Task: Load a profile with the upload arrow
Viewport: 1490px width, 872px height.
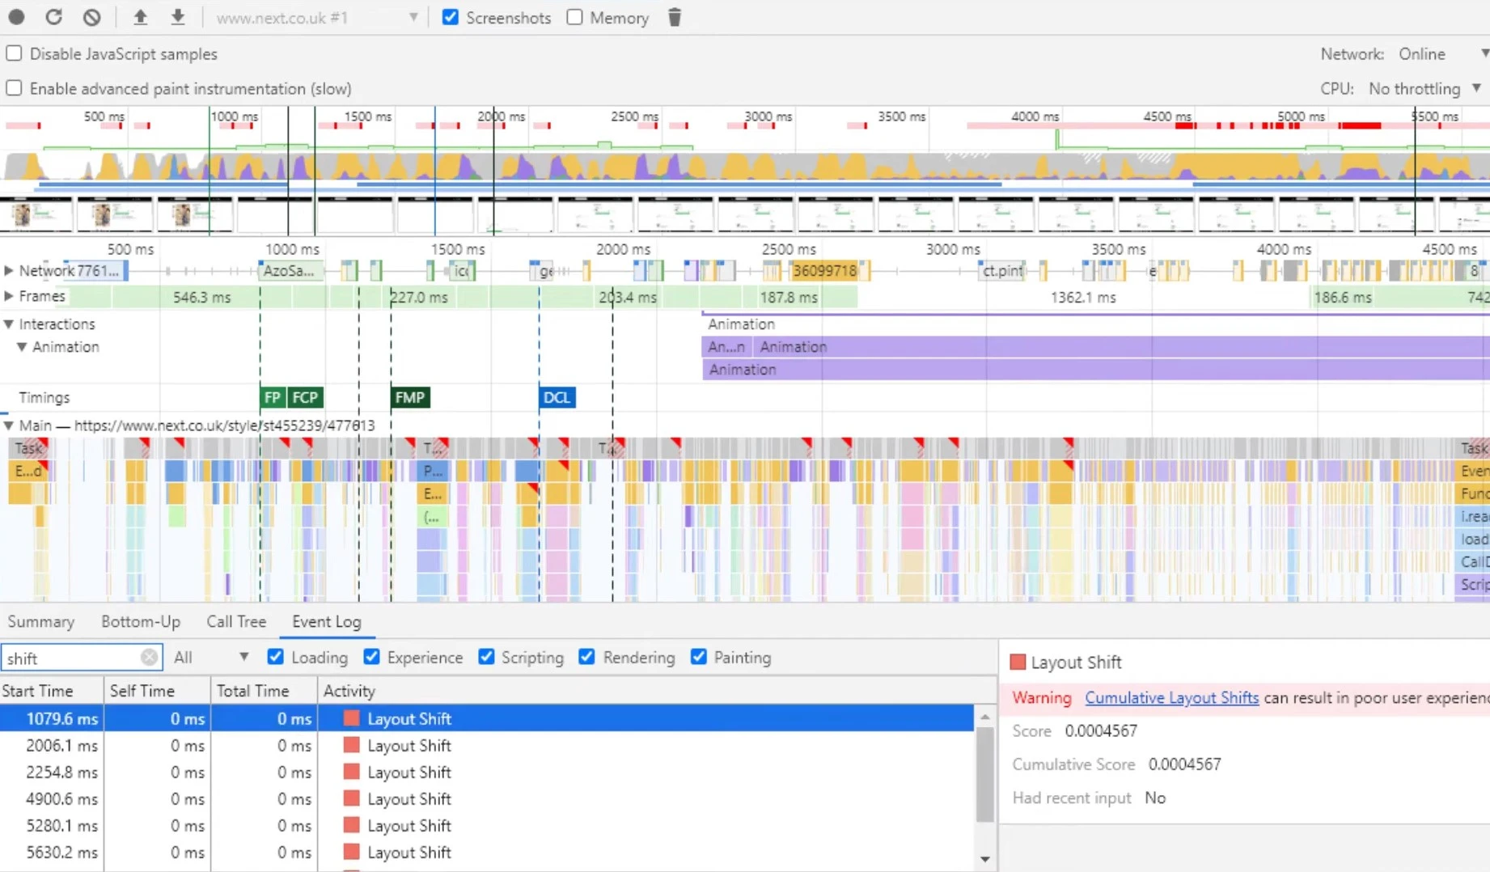Action: (x=140, y=17)
